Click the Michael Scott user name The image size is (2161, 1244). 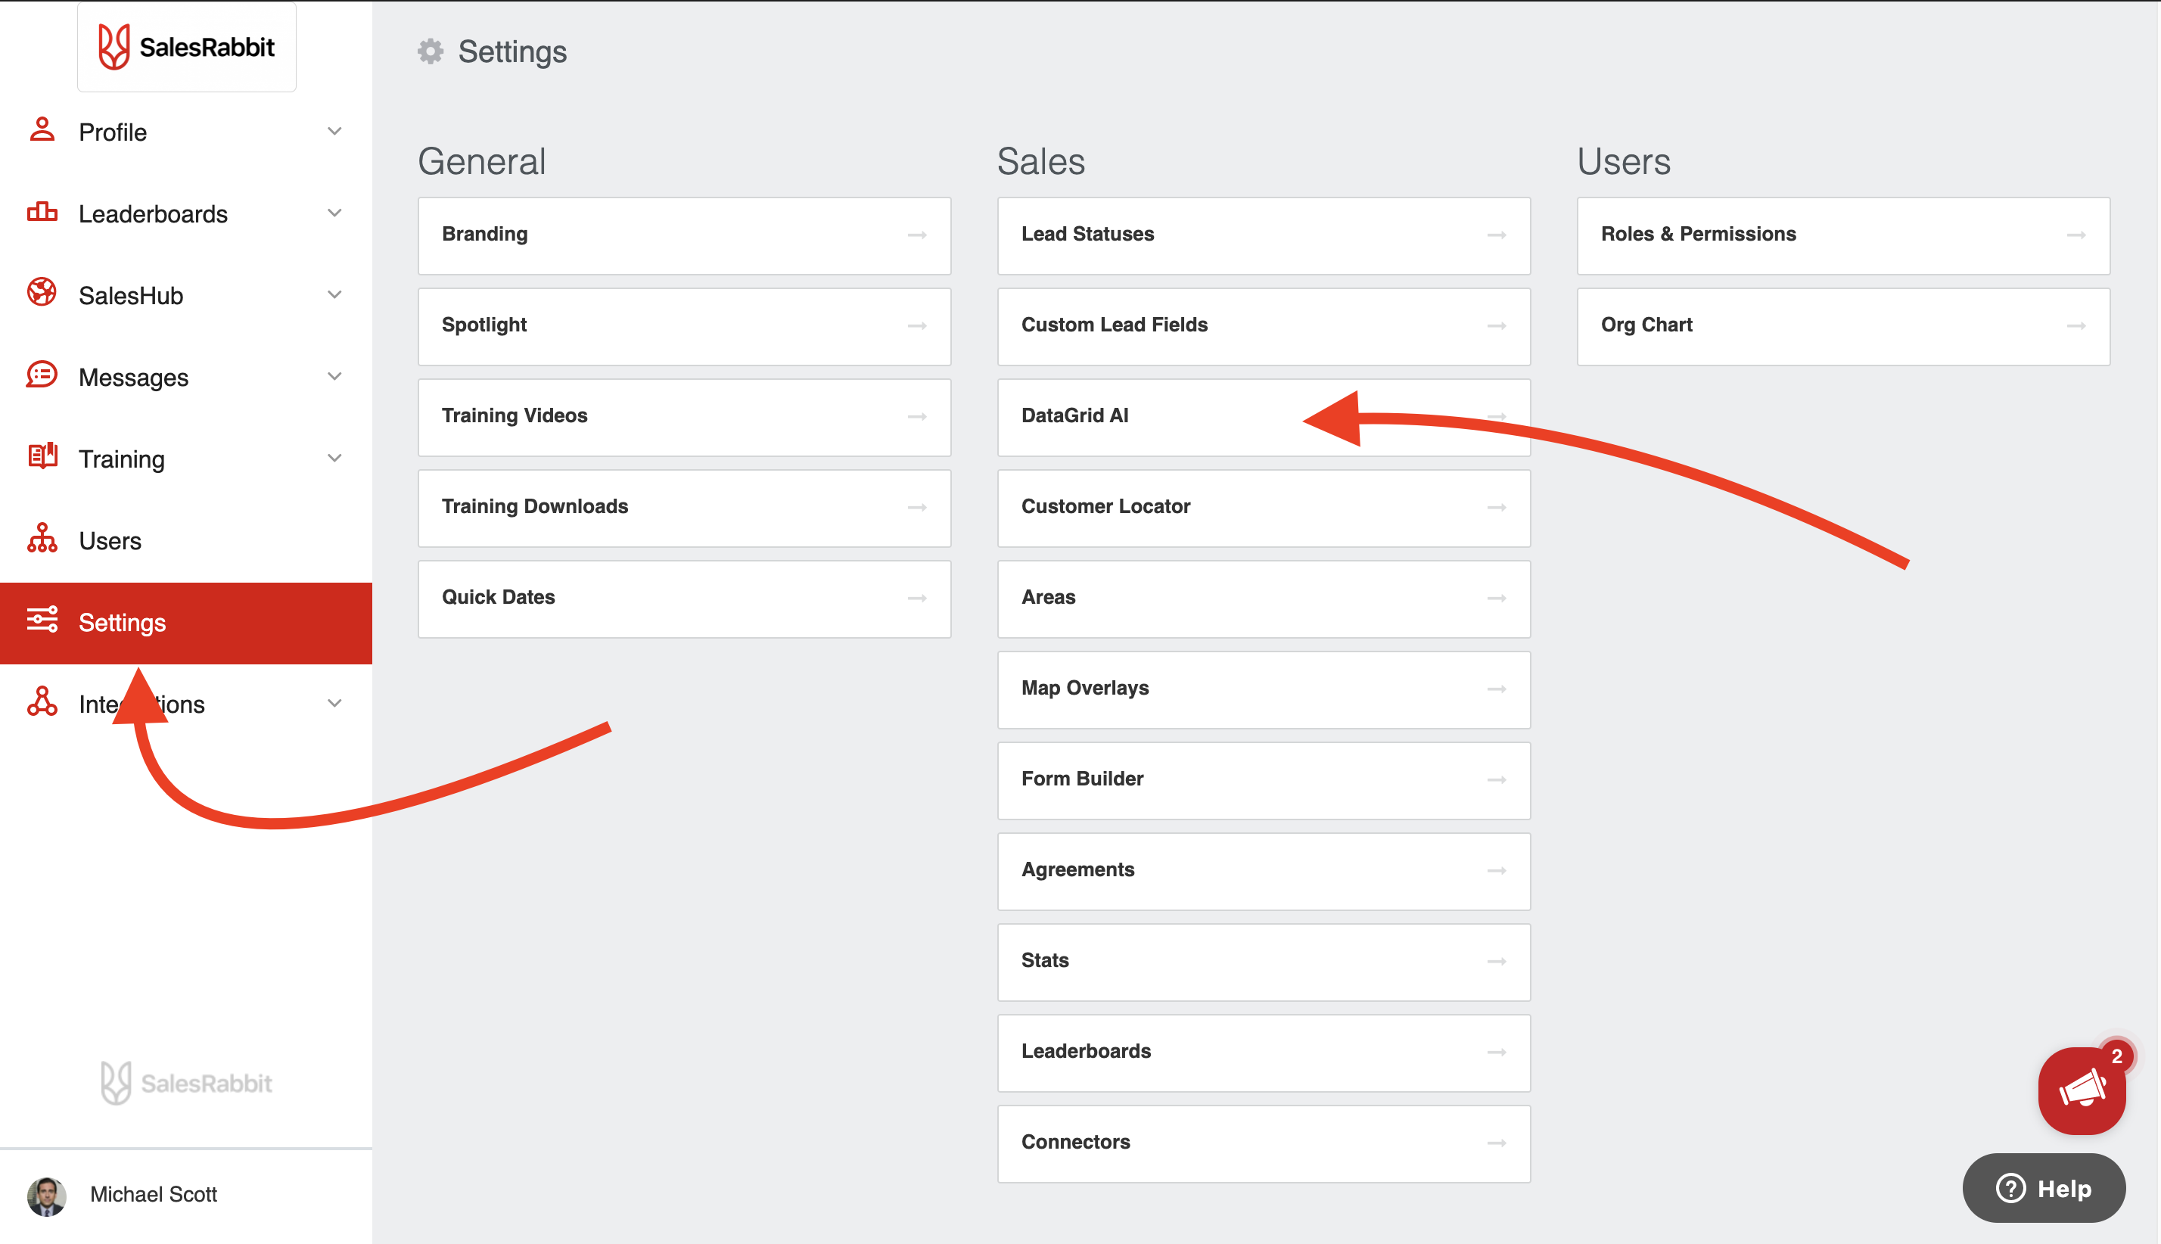coord(154,1195)
